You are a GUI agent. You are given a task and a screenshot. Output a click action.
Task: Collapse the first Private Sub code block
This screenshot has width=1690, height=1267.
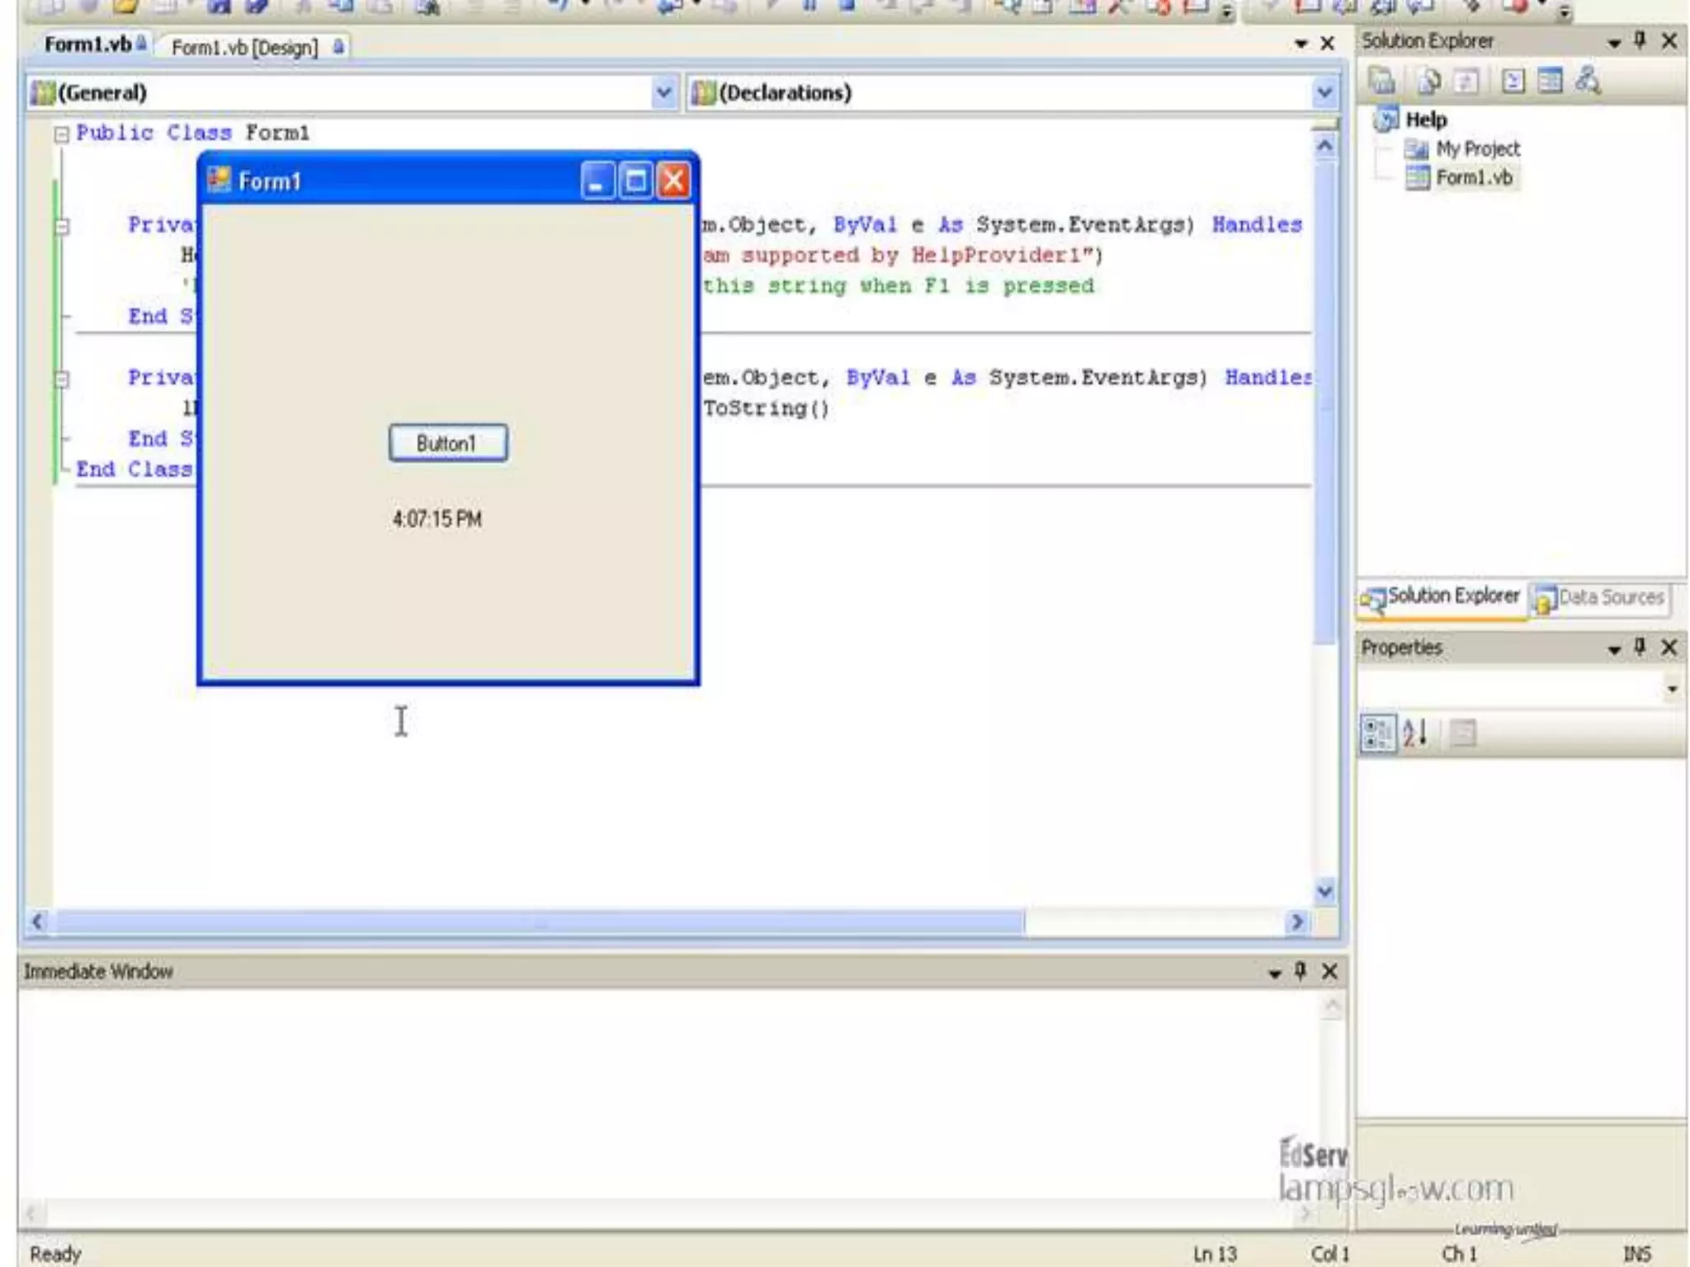[x=62, y=226]
